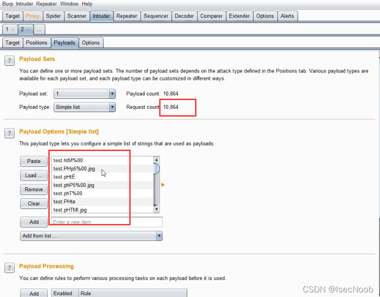Switch to the top-level Options tab
The image size is (380, 297).
pyautogui.click(x=265, y=16)
